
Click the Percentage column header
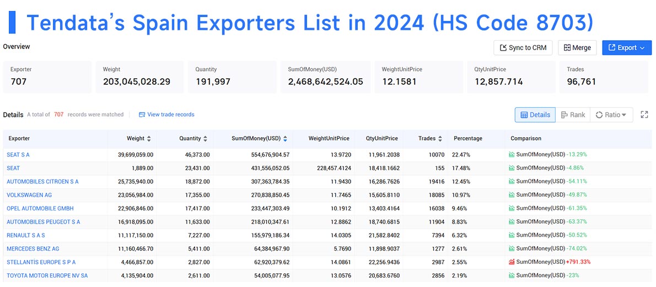467,138
